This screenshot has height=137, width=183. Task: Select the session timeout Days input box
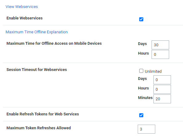162,80
